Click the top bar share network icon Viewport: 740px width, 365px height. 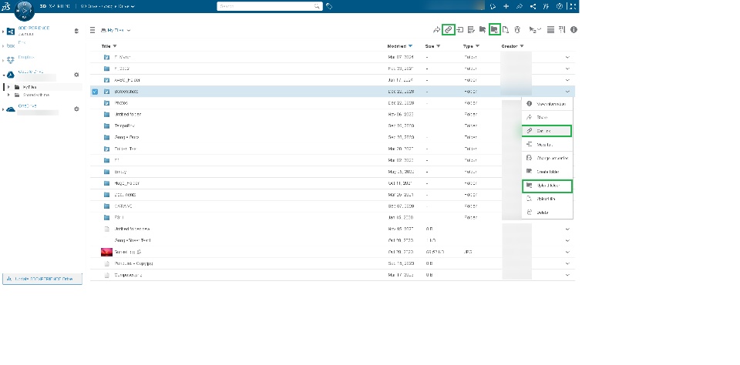coord(533,6)
